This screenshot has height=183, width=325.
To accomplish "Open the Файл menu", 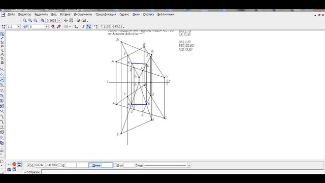I will tap(11, 14).
